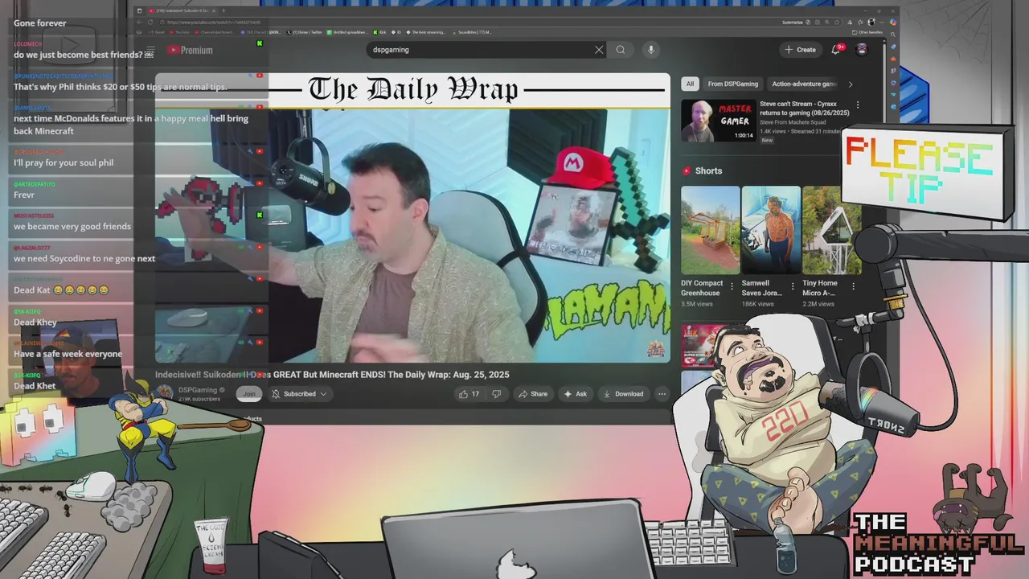This screenshot has height=579, width=1029.
Task: Like the video with thumbs up
Action: coord(469,394)
